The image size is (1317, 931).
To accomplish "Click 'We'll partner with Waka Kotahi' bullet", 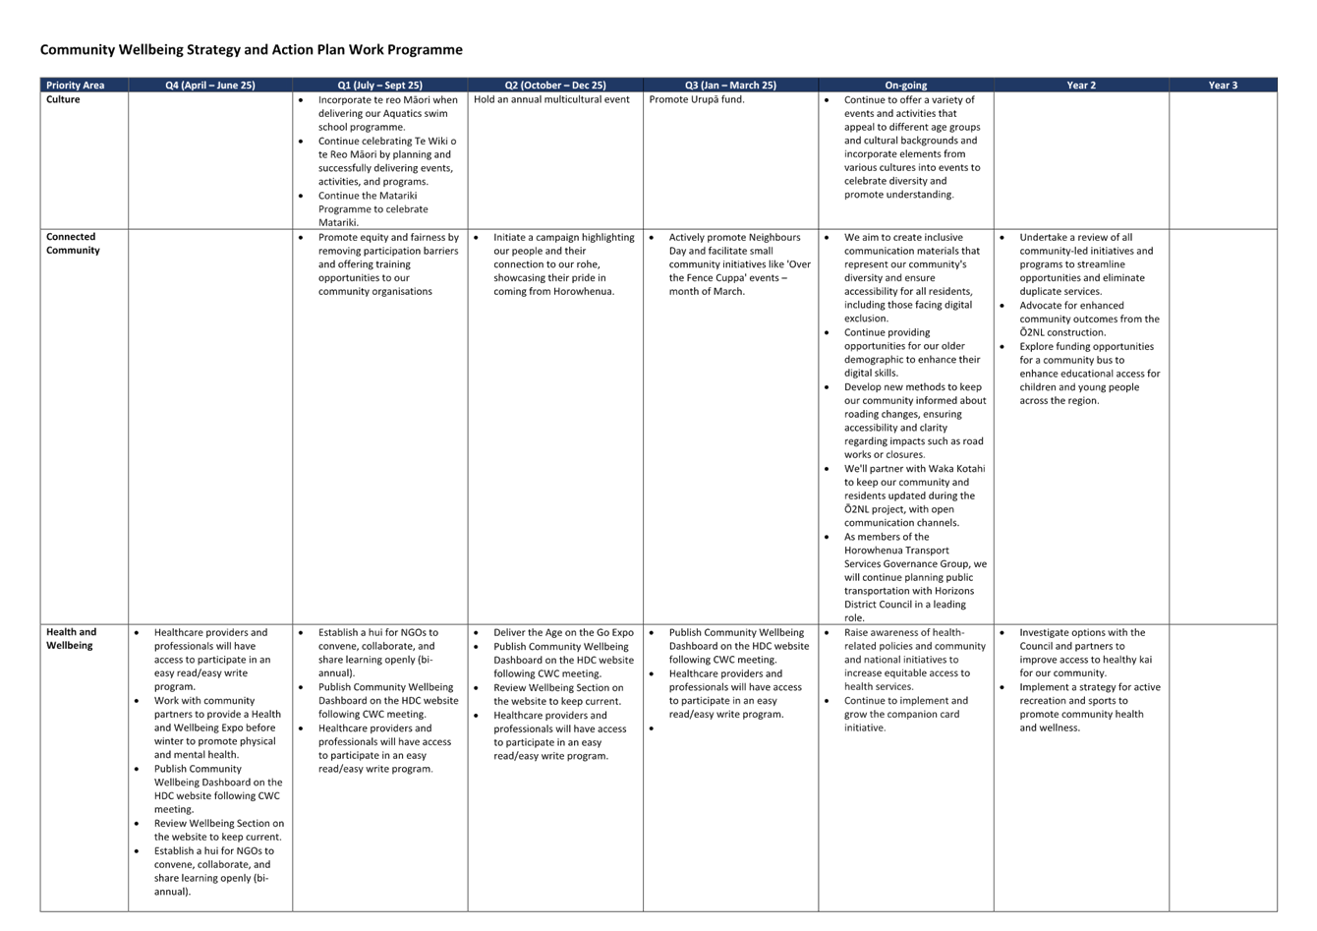I will [x=914, y=495].
